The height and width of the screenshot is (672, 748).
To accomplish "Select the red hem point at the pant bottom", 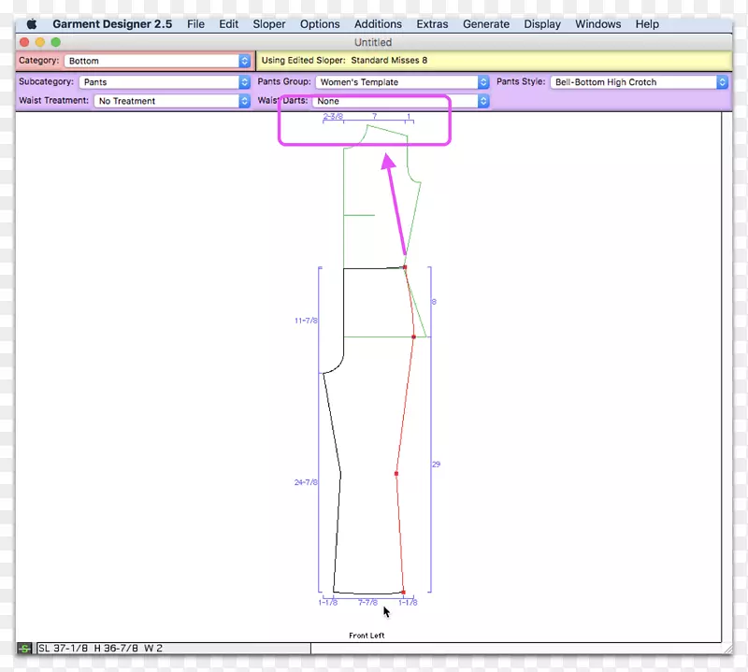I will pos(403,592).
